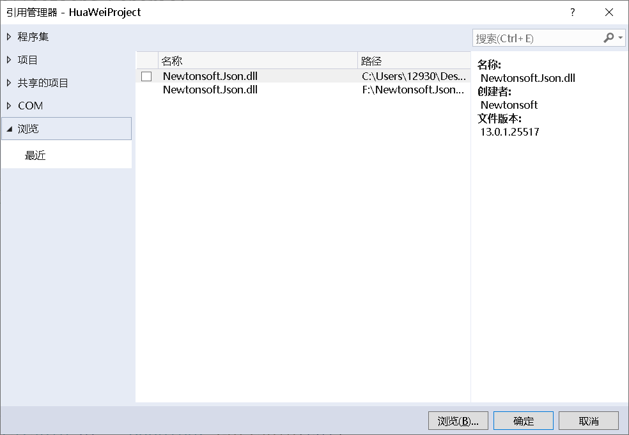Open the search options dropdown arrow
Screen dimensions: 629x435
click(x=619, y=38)
